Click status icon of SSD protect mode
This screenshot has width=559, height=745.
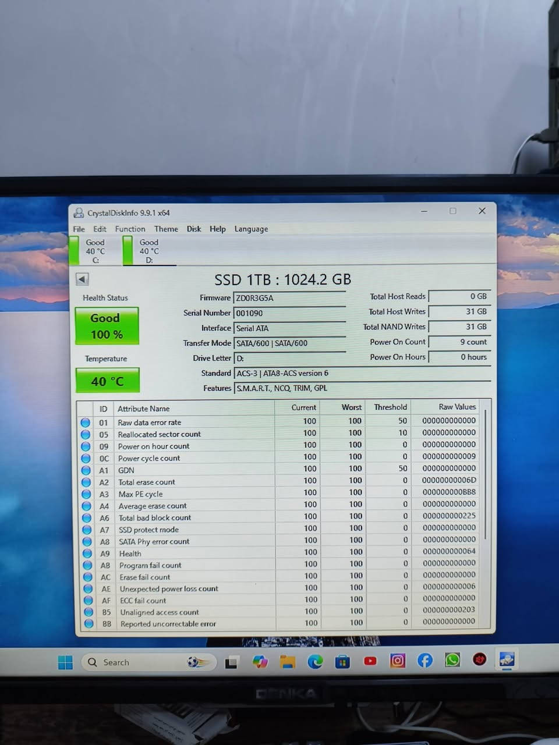(x=87, y=530)
